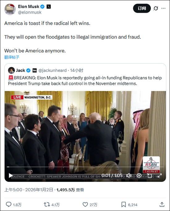Image resolution: width=170 pixels, height=211 pixels.
Task: Play the embedded video
Action: [11, 175]
